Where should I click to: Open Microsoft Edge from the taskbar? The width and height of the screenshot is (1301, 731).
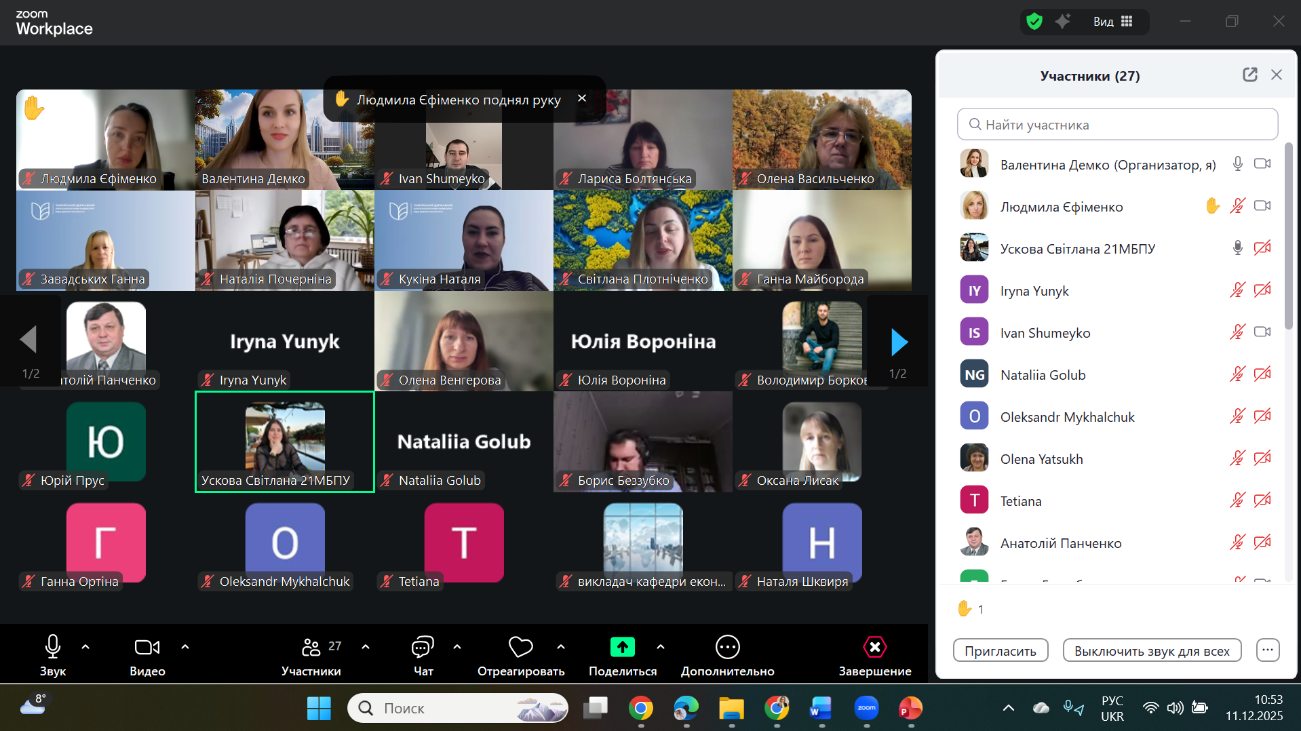[x=686, y=709]
